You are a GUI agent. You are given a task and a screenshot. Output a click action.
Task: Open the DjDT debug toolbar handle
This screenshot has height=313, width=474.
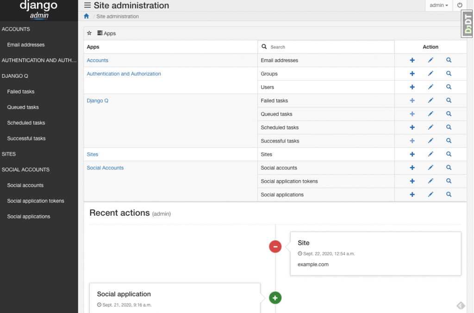tap(468, 24)
